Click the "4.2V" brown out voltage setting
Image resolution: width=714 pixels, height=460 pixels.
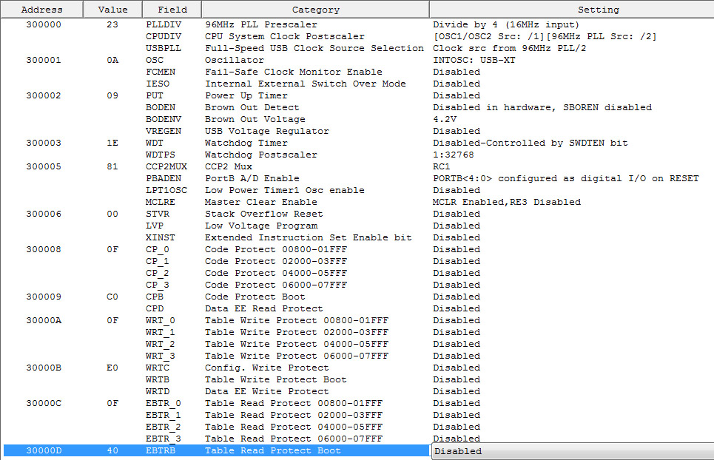point(445,119)
